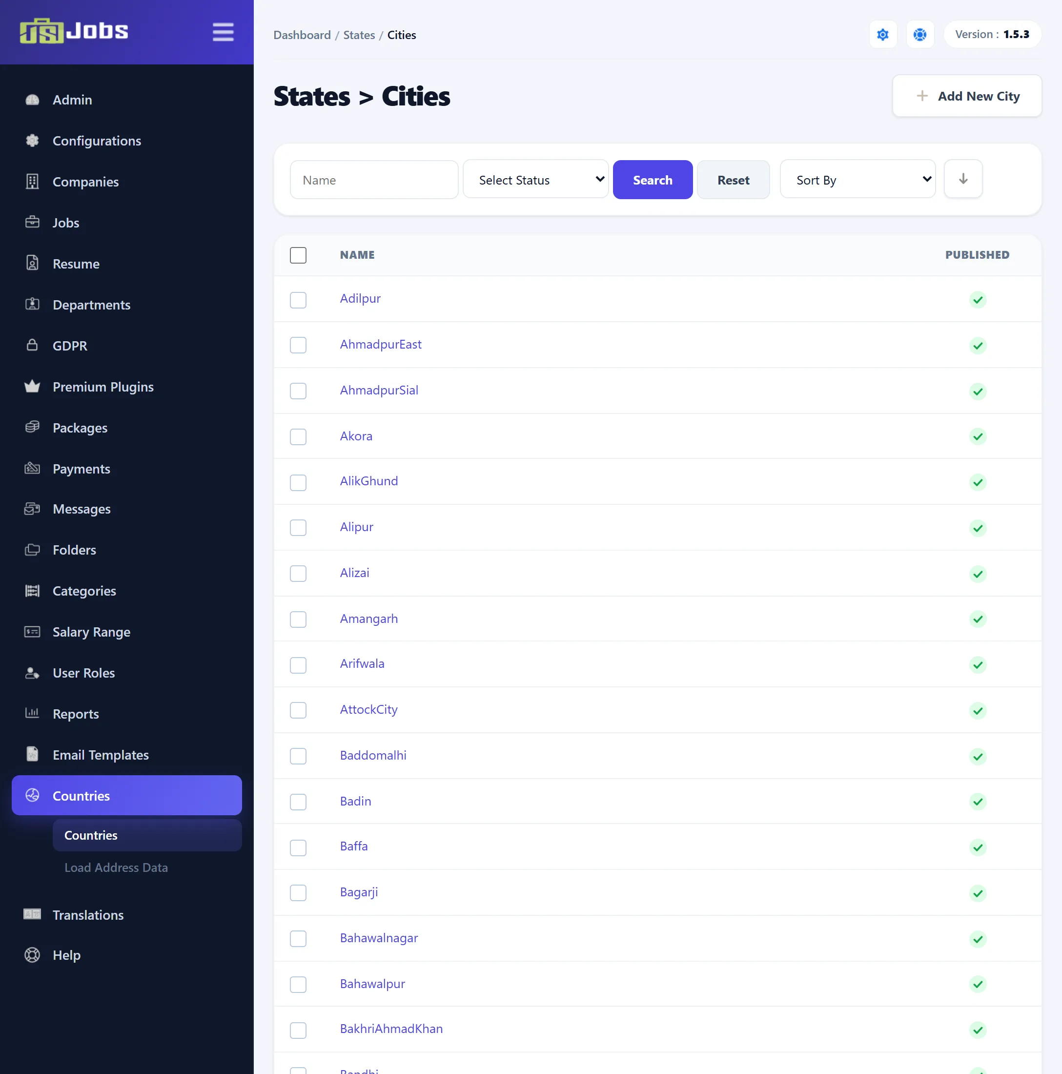
Task: Open the Jobs sidebar menu
Action: point(127,223)
